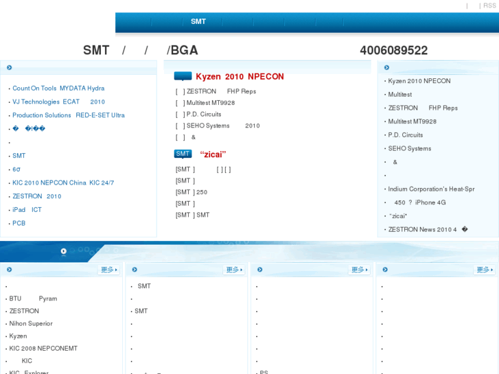This screenshot has height=374, width=499.
Task: Open Multitest MT9928 in right sidebar
Action: click(x=412, y=121)
